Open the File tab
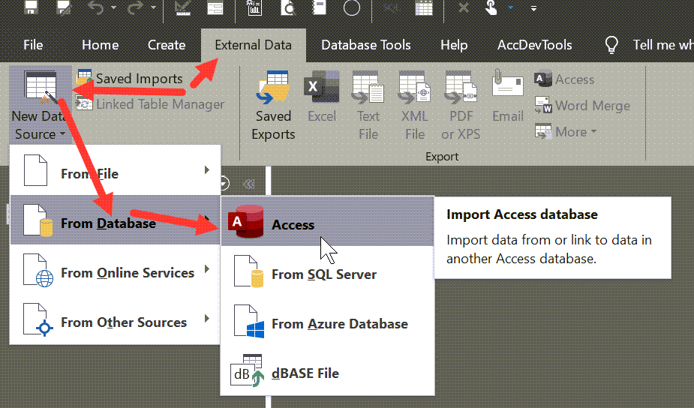Screen dimensions: 694x408 pyautogui.click(x=33, y=45)
